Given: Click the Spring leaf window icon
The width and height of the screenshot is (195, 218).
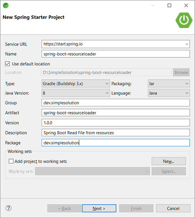Looking at the screenshot, I should click(6, 5).
